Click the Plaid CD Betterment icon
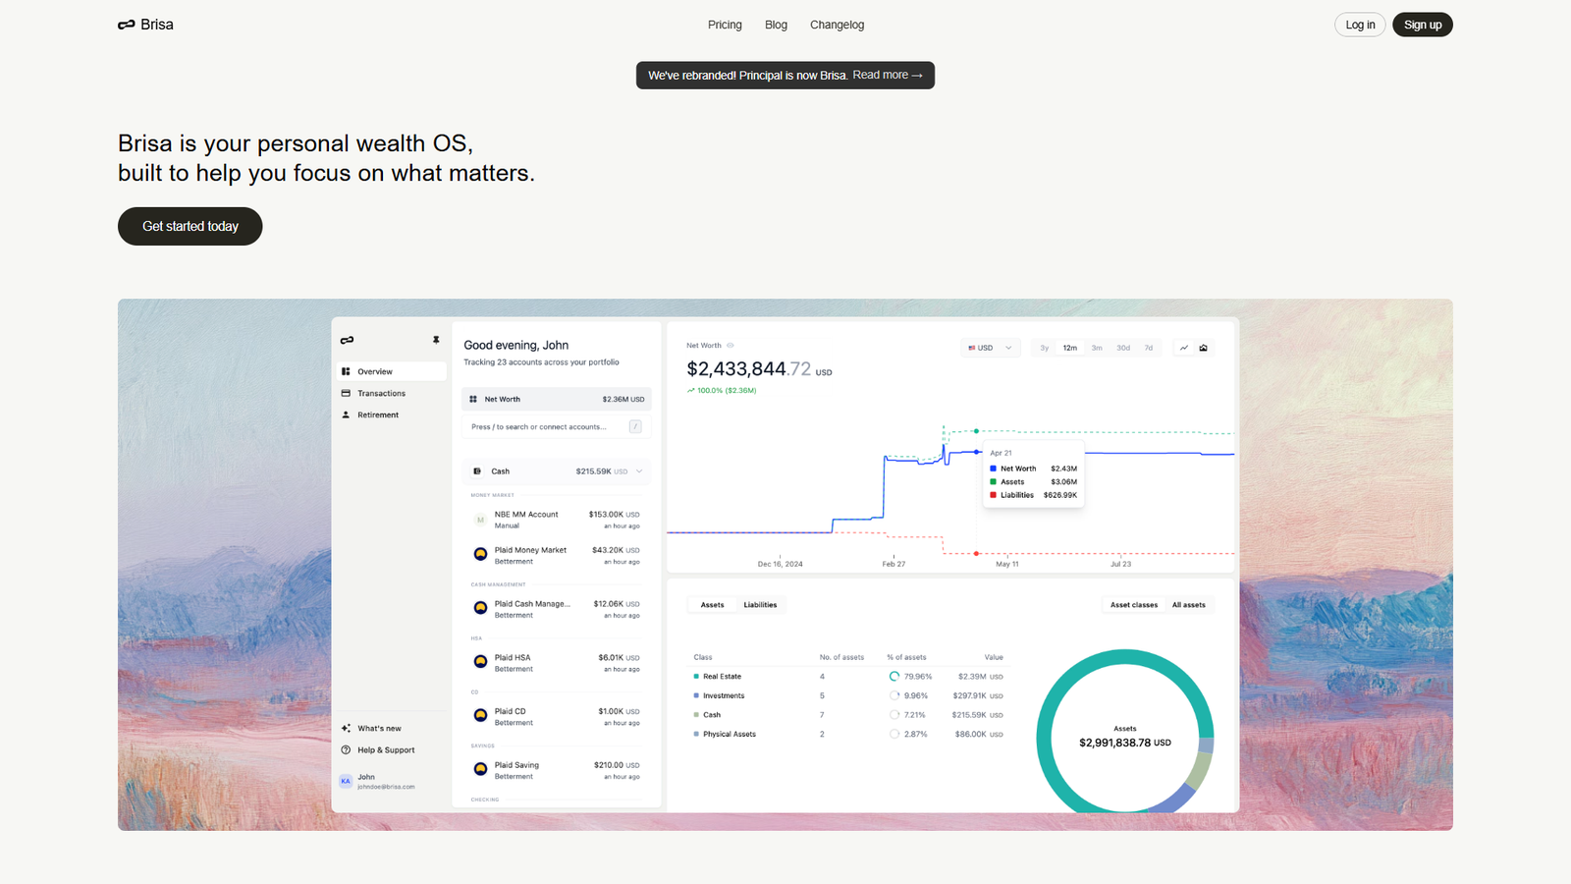Viewport: 1571px width, 884px height. pyautogui.click(x=480, y=715)
